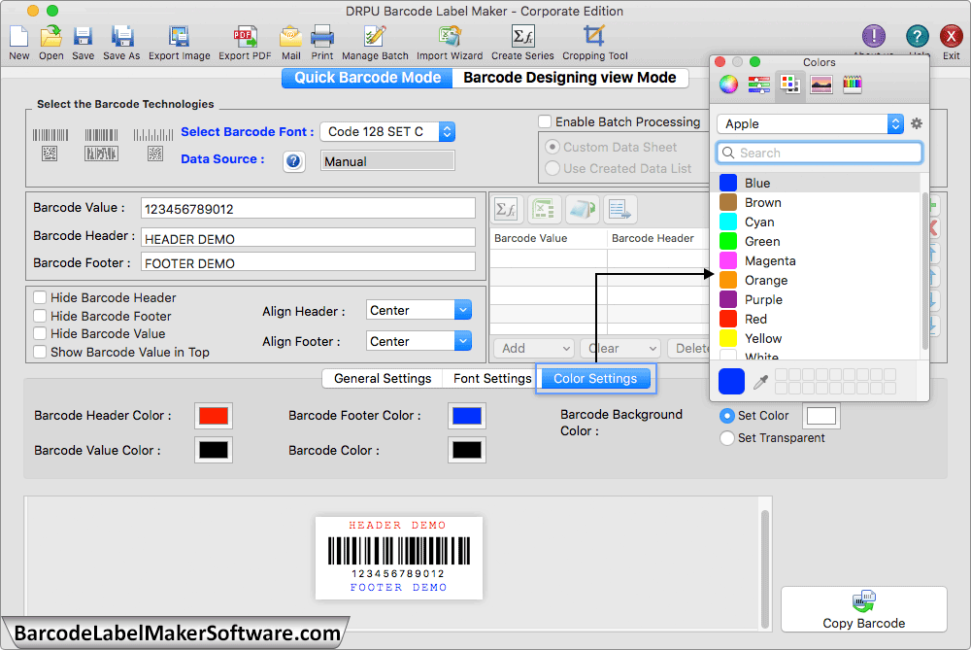Click the Copy Barcode button
Screen dimensions: 971x650
coord(864,609)
